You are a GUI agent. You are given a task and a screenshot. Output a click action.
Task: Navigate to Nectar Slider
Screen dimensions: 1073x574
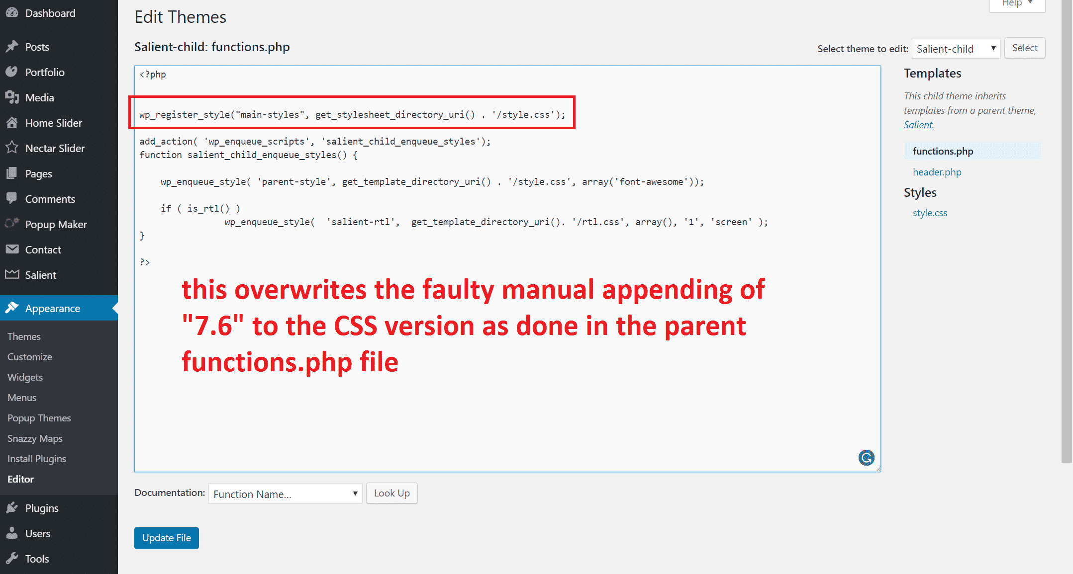[x=59, y=148]
